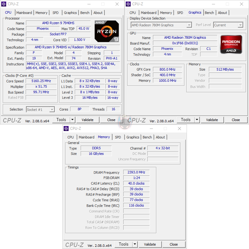Image resolution: width=249 pixels, height=249 pixels.
Task: Open Tools dropdown arrow in CPU window
Action: (72, 120)
